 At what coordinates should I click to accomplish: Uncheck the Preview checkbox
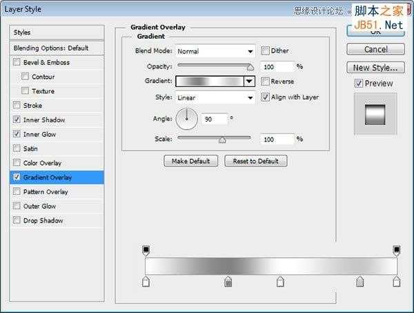click(x=359, y=84)
